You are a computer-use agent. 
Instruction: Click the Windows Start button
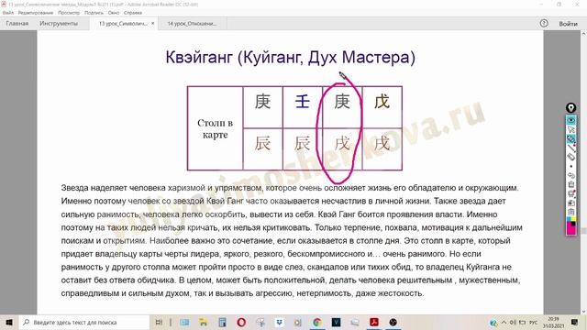tap(9, 323)
